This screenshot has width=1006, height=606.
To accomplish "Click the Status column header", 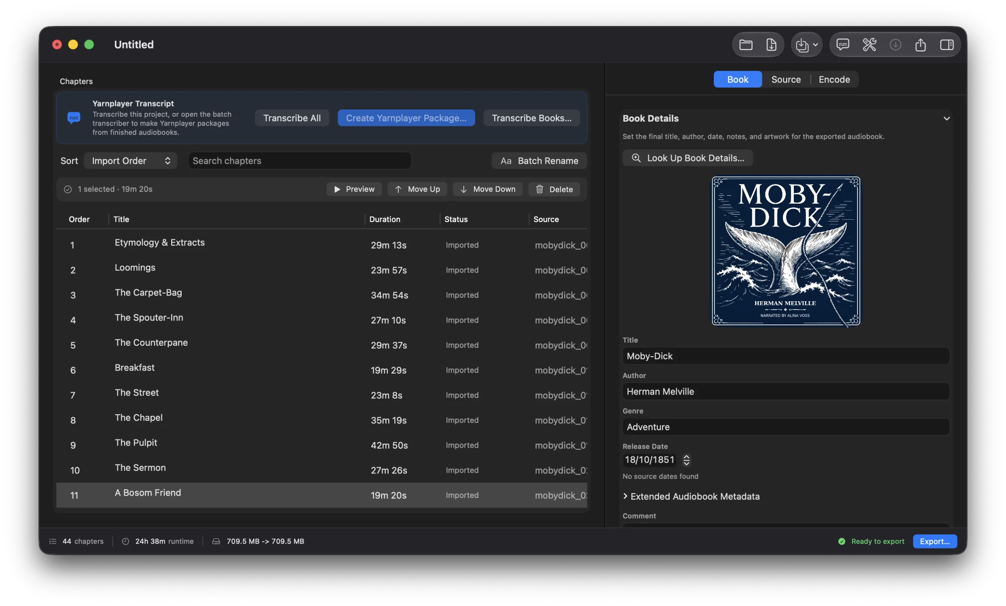I will tap(456, 219).
